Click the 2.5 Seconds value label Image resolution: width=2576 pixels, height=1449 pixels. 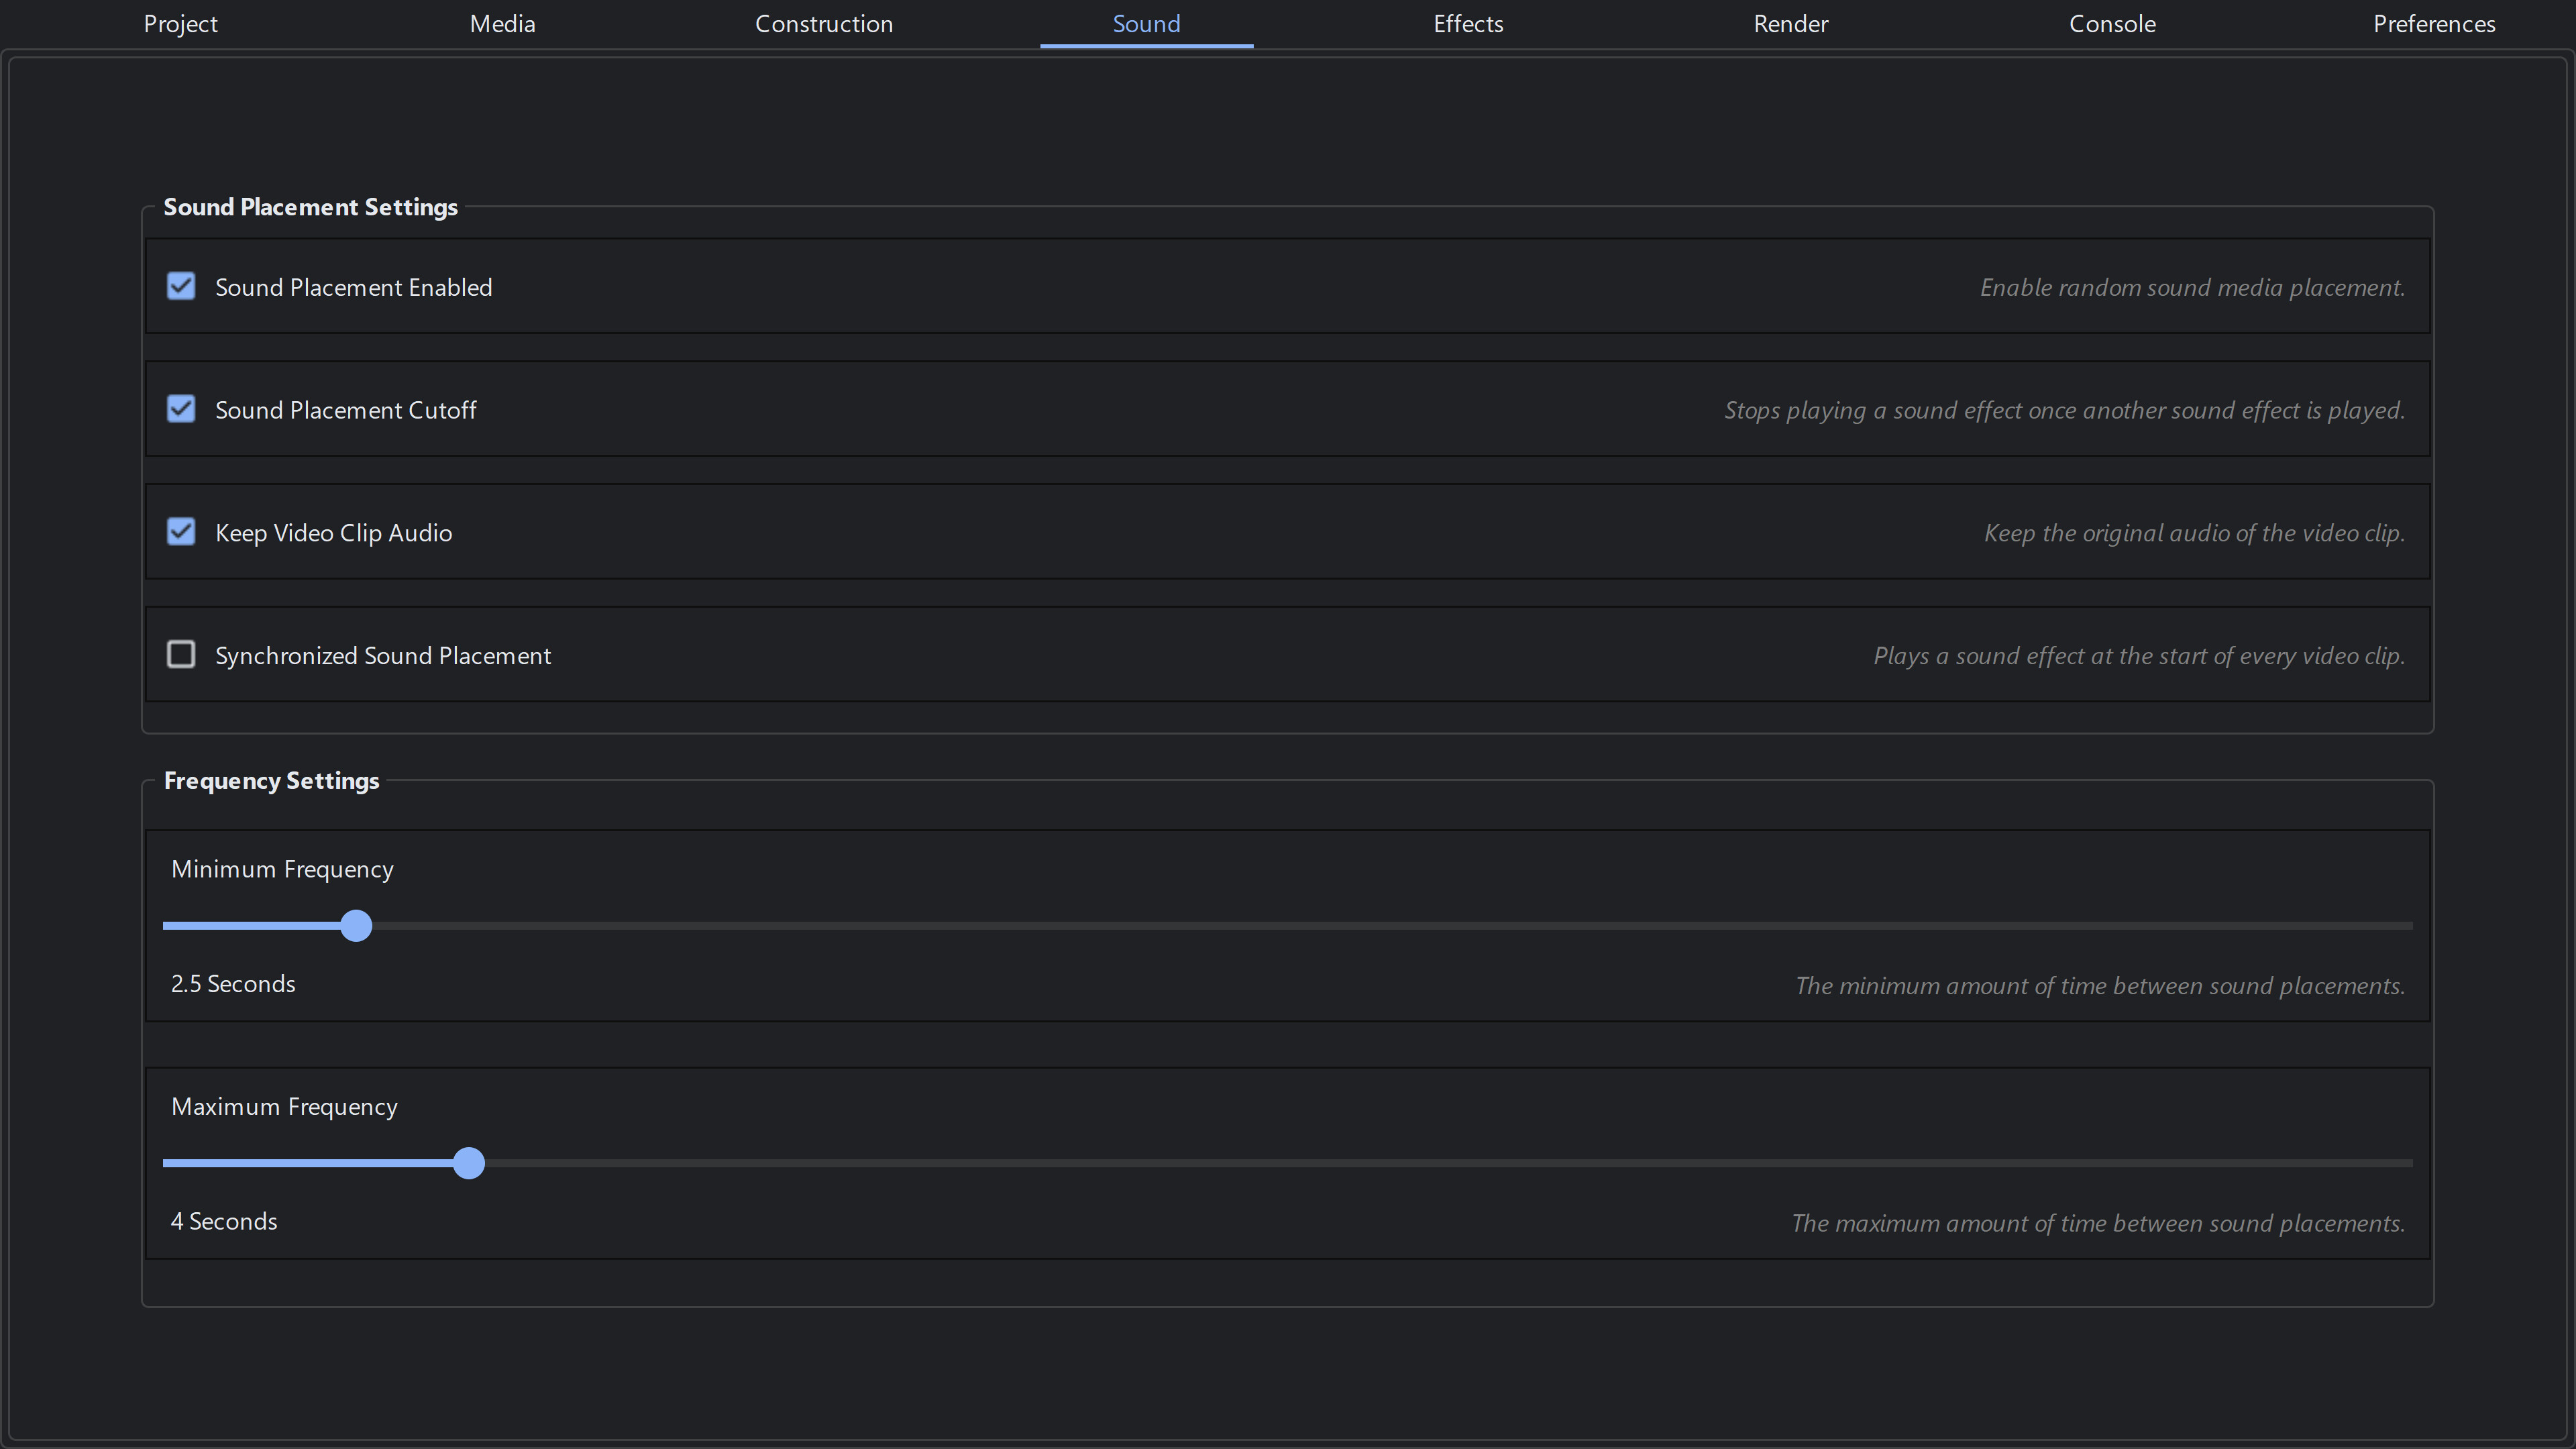point(233,983)
